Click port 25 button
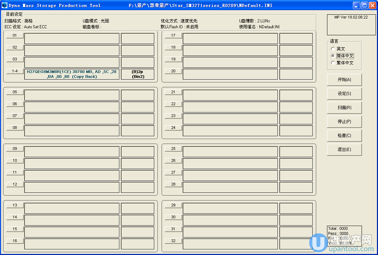 point(173,149)
